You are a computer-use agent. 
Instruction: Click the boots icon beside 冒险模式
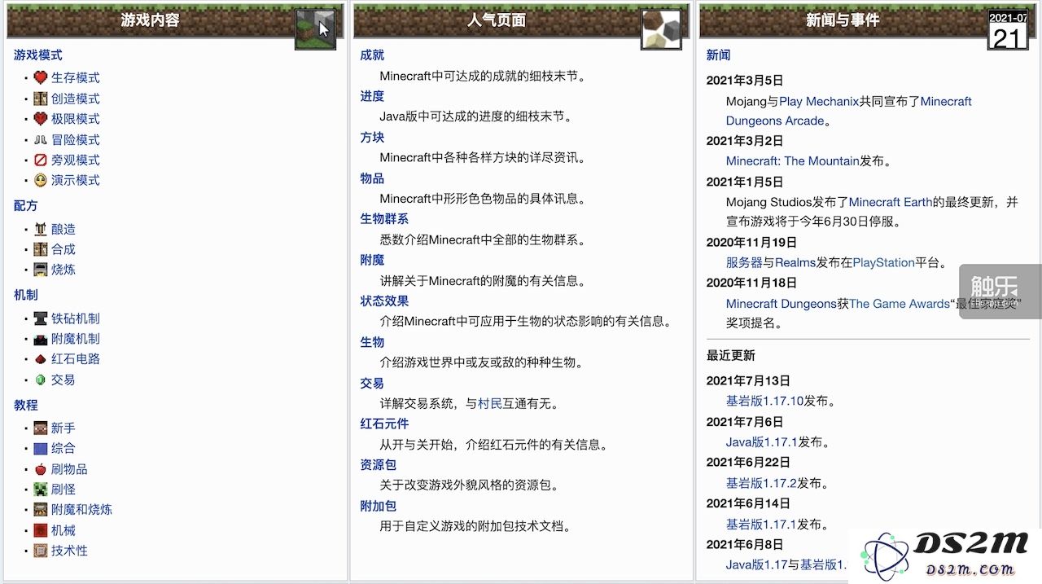click(41, 140)
